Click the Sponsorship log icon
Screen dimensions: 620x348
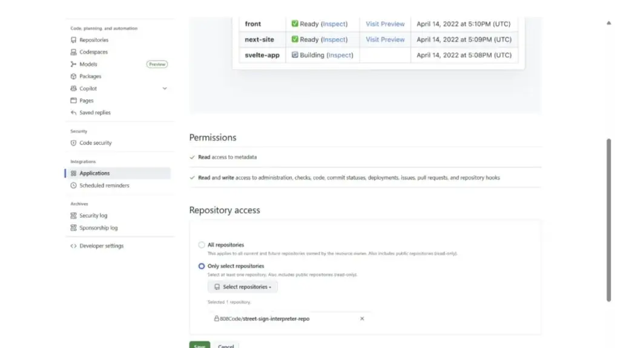(73, 228)
